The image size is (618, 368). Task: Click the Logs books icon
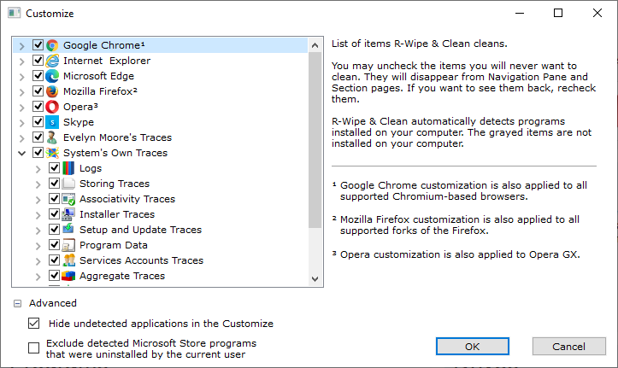(68, 168)
